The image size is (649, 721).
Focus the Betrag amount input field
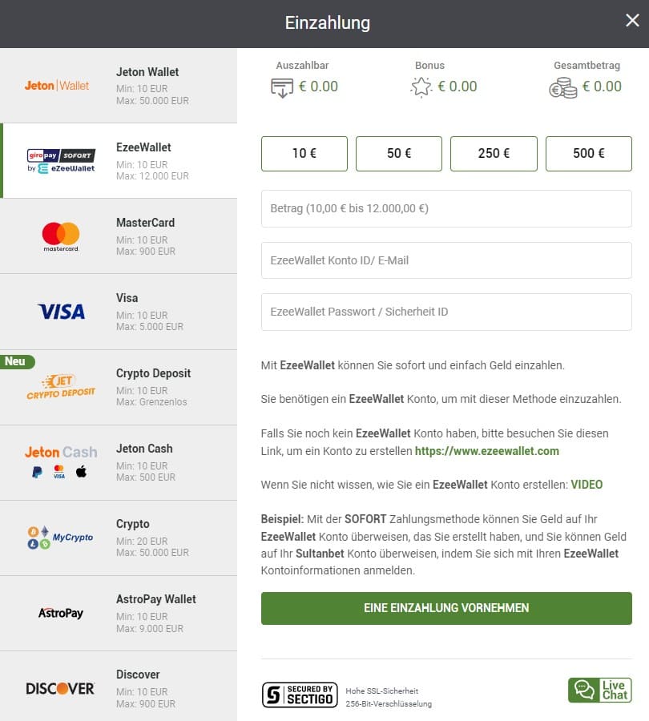click(x=446, y=208)
